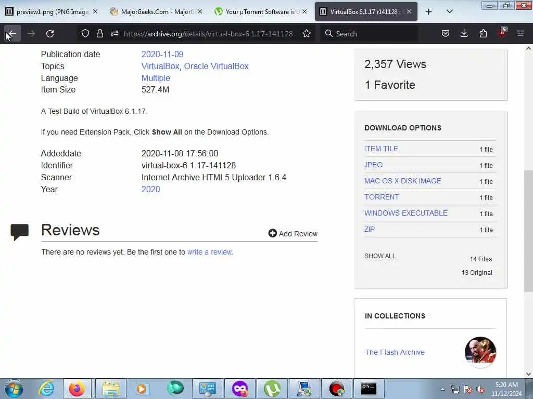Open the green globe app in taskbar
Screen dimensions: 533x399
click(x=175, y=389)
